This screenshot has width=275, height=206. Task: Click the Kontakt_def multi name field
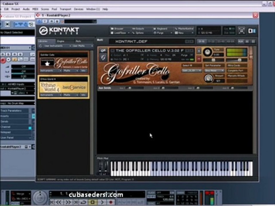[152, 41]
